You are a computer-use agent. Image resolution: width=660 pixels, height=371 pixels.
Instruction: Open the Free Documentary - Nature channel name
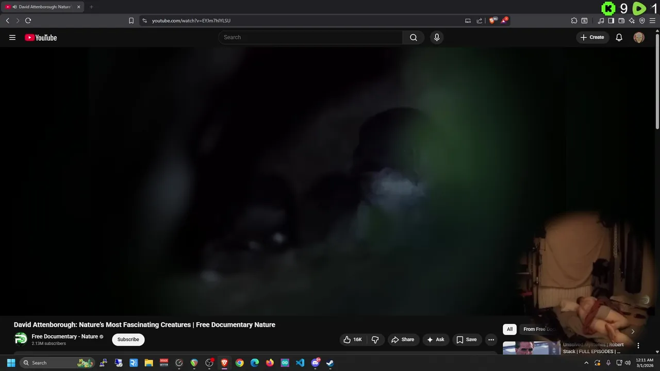65,336
